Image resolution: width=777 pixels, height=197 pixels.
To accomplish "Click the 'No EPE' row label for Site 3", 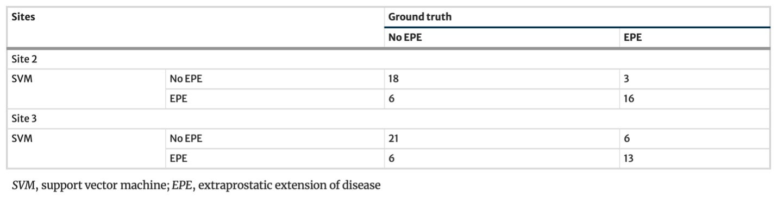I will 274,138.
